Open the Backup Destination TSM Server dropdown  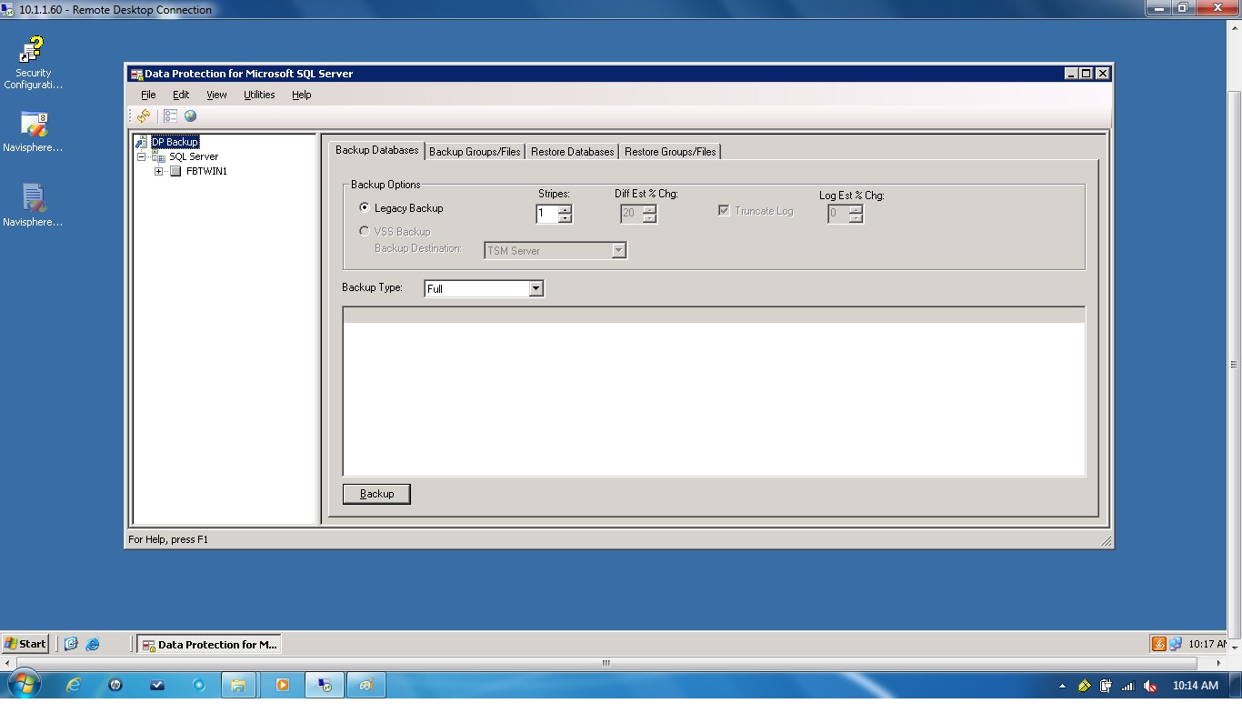(x=618, y=251)
